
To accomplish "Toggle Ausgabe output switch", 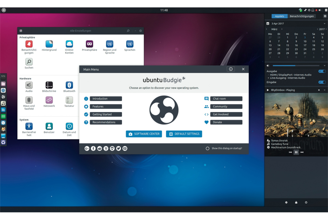I will [x=322, y=71].
